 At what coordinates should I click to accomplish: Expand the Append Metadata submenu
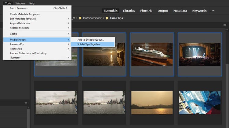click(x=37, y=23)
